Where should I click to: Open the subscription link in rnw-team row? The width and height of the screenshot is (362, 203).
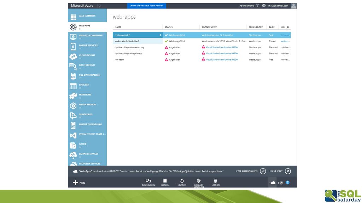point(222,60)
